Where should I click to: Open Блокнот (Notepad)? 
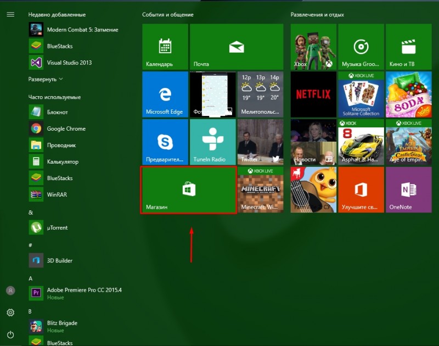pyautogui.click(x=48, y=112)
